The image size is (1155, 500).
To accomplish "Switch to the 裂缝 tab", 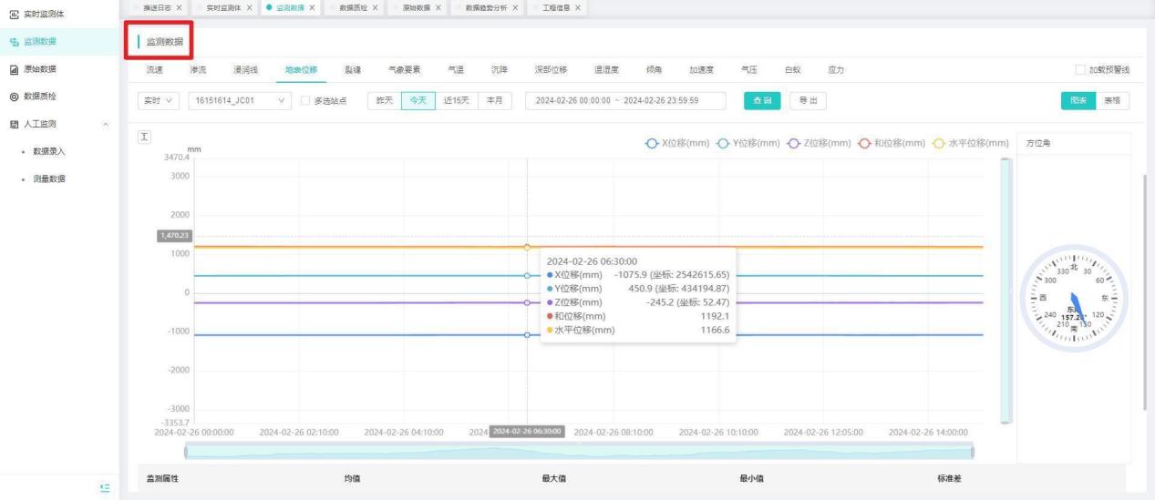I will (351, 70).
